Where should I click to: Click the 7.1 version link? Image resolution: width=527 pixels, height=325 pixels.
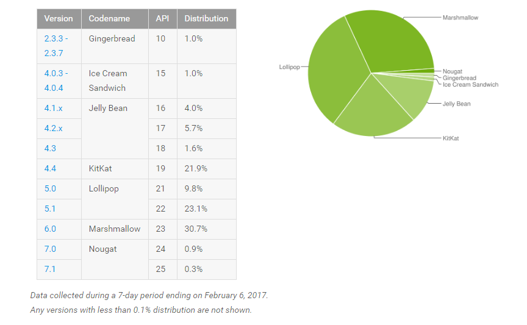click(49, 269)
